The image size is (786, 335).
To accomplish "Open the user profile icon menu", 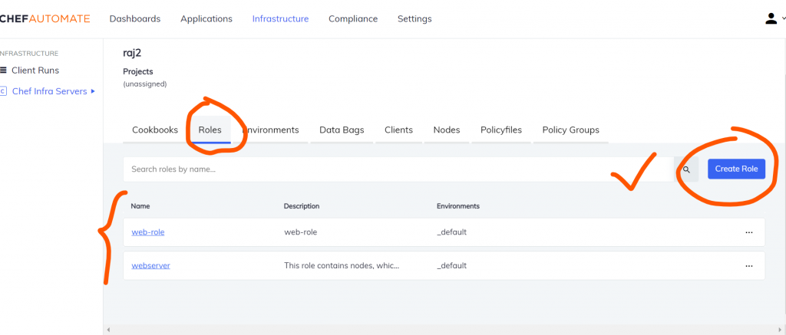I will coord(771,18).
